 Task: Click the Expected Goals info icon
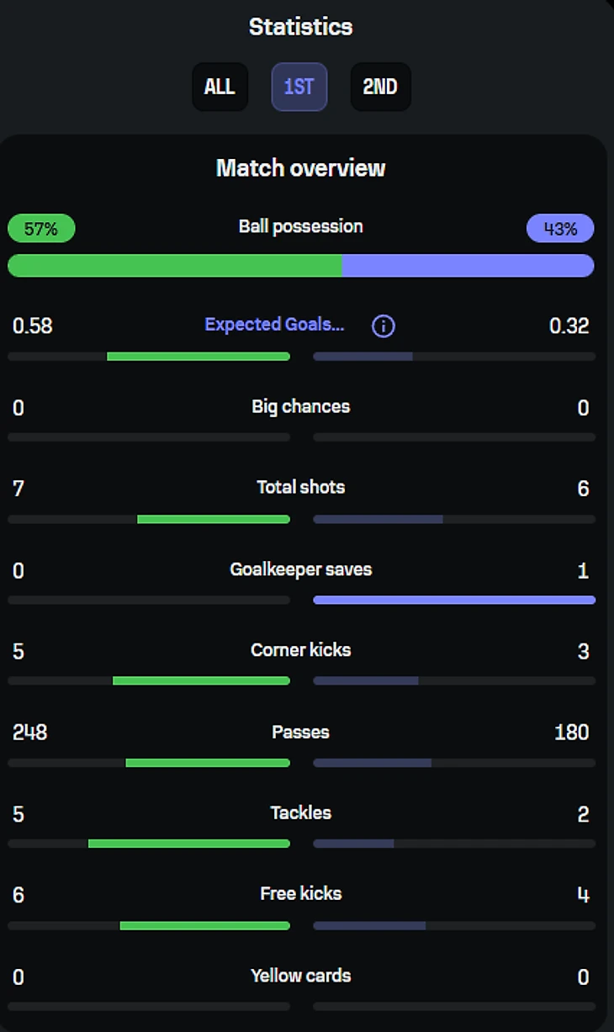[x=383, y=325]
